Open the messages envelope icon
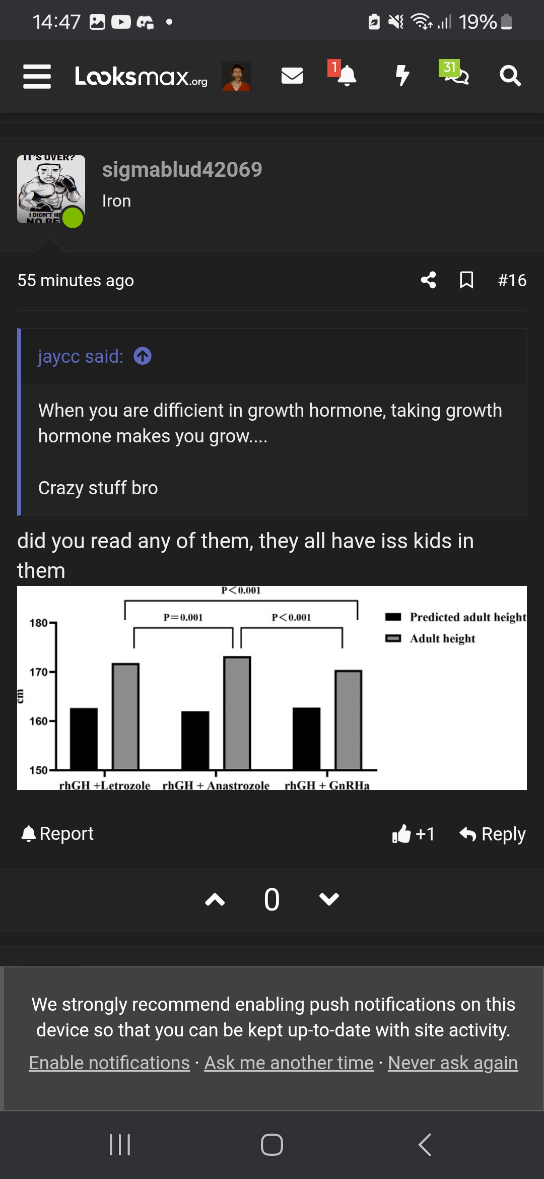 click(291, 76)
